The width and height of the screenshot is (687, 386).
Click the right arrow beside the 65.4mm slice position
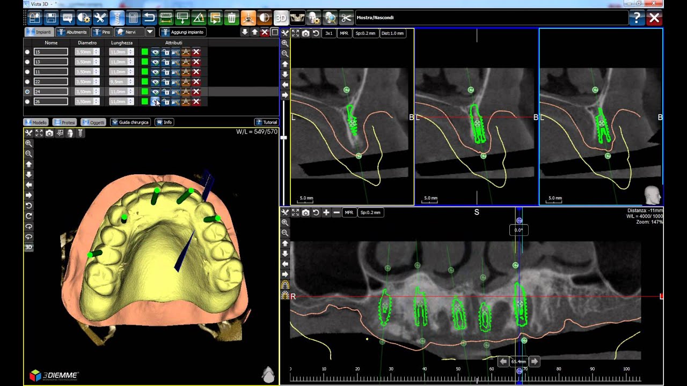534,361
